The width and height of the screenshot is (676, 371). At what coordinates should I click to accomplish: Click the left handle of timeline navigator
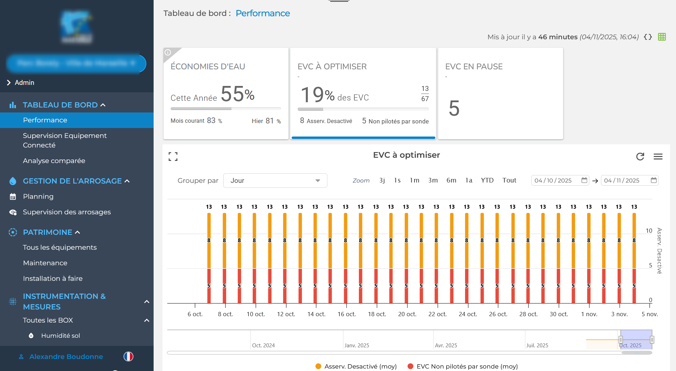click(x=620, y=340)
